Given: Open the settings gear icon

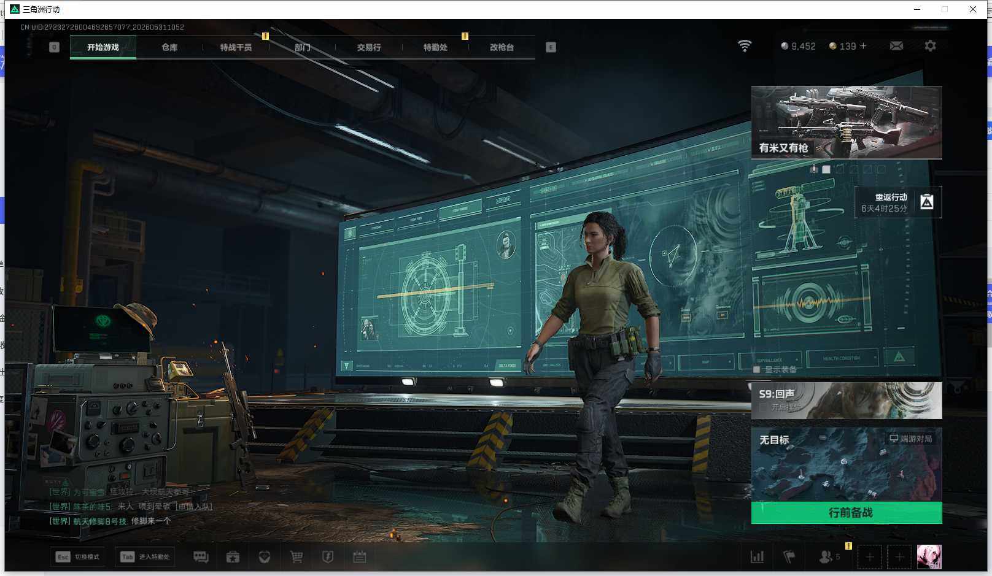Looking at the screenshot, I should pos(930,46).
